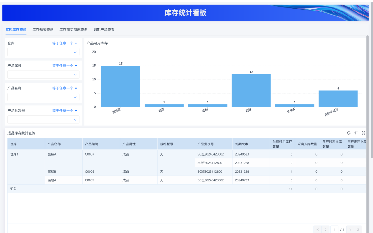
Task: Expand the 产品批次号 selection box
Action: click(43, 120)
